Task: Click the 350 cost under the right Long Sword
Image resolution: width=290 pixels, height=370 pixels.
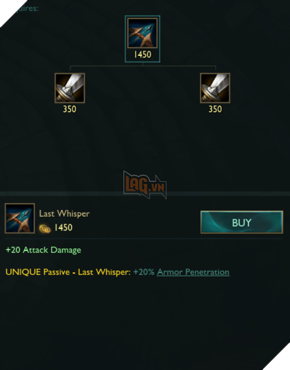Action: [215, 109]
